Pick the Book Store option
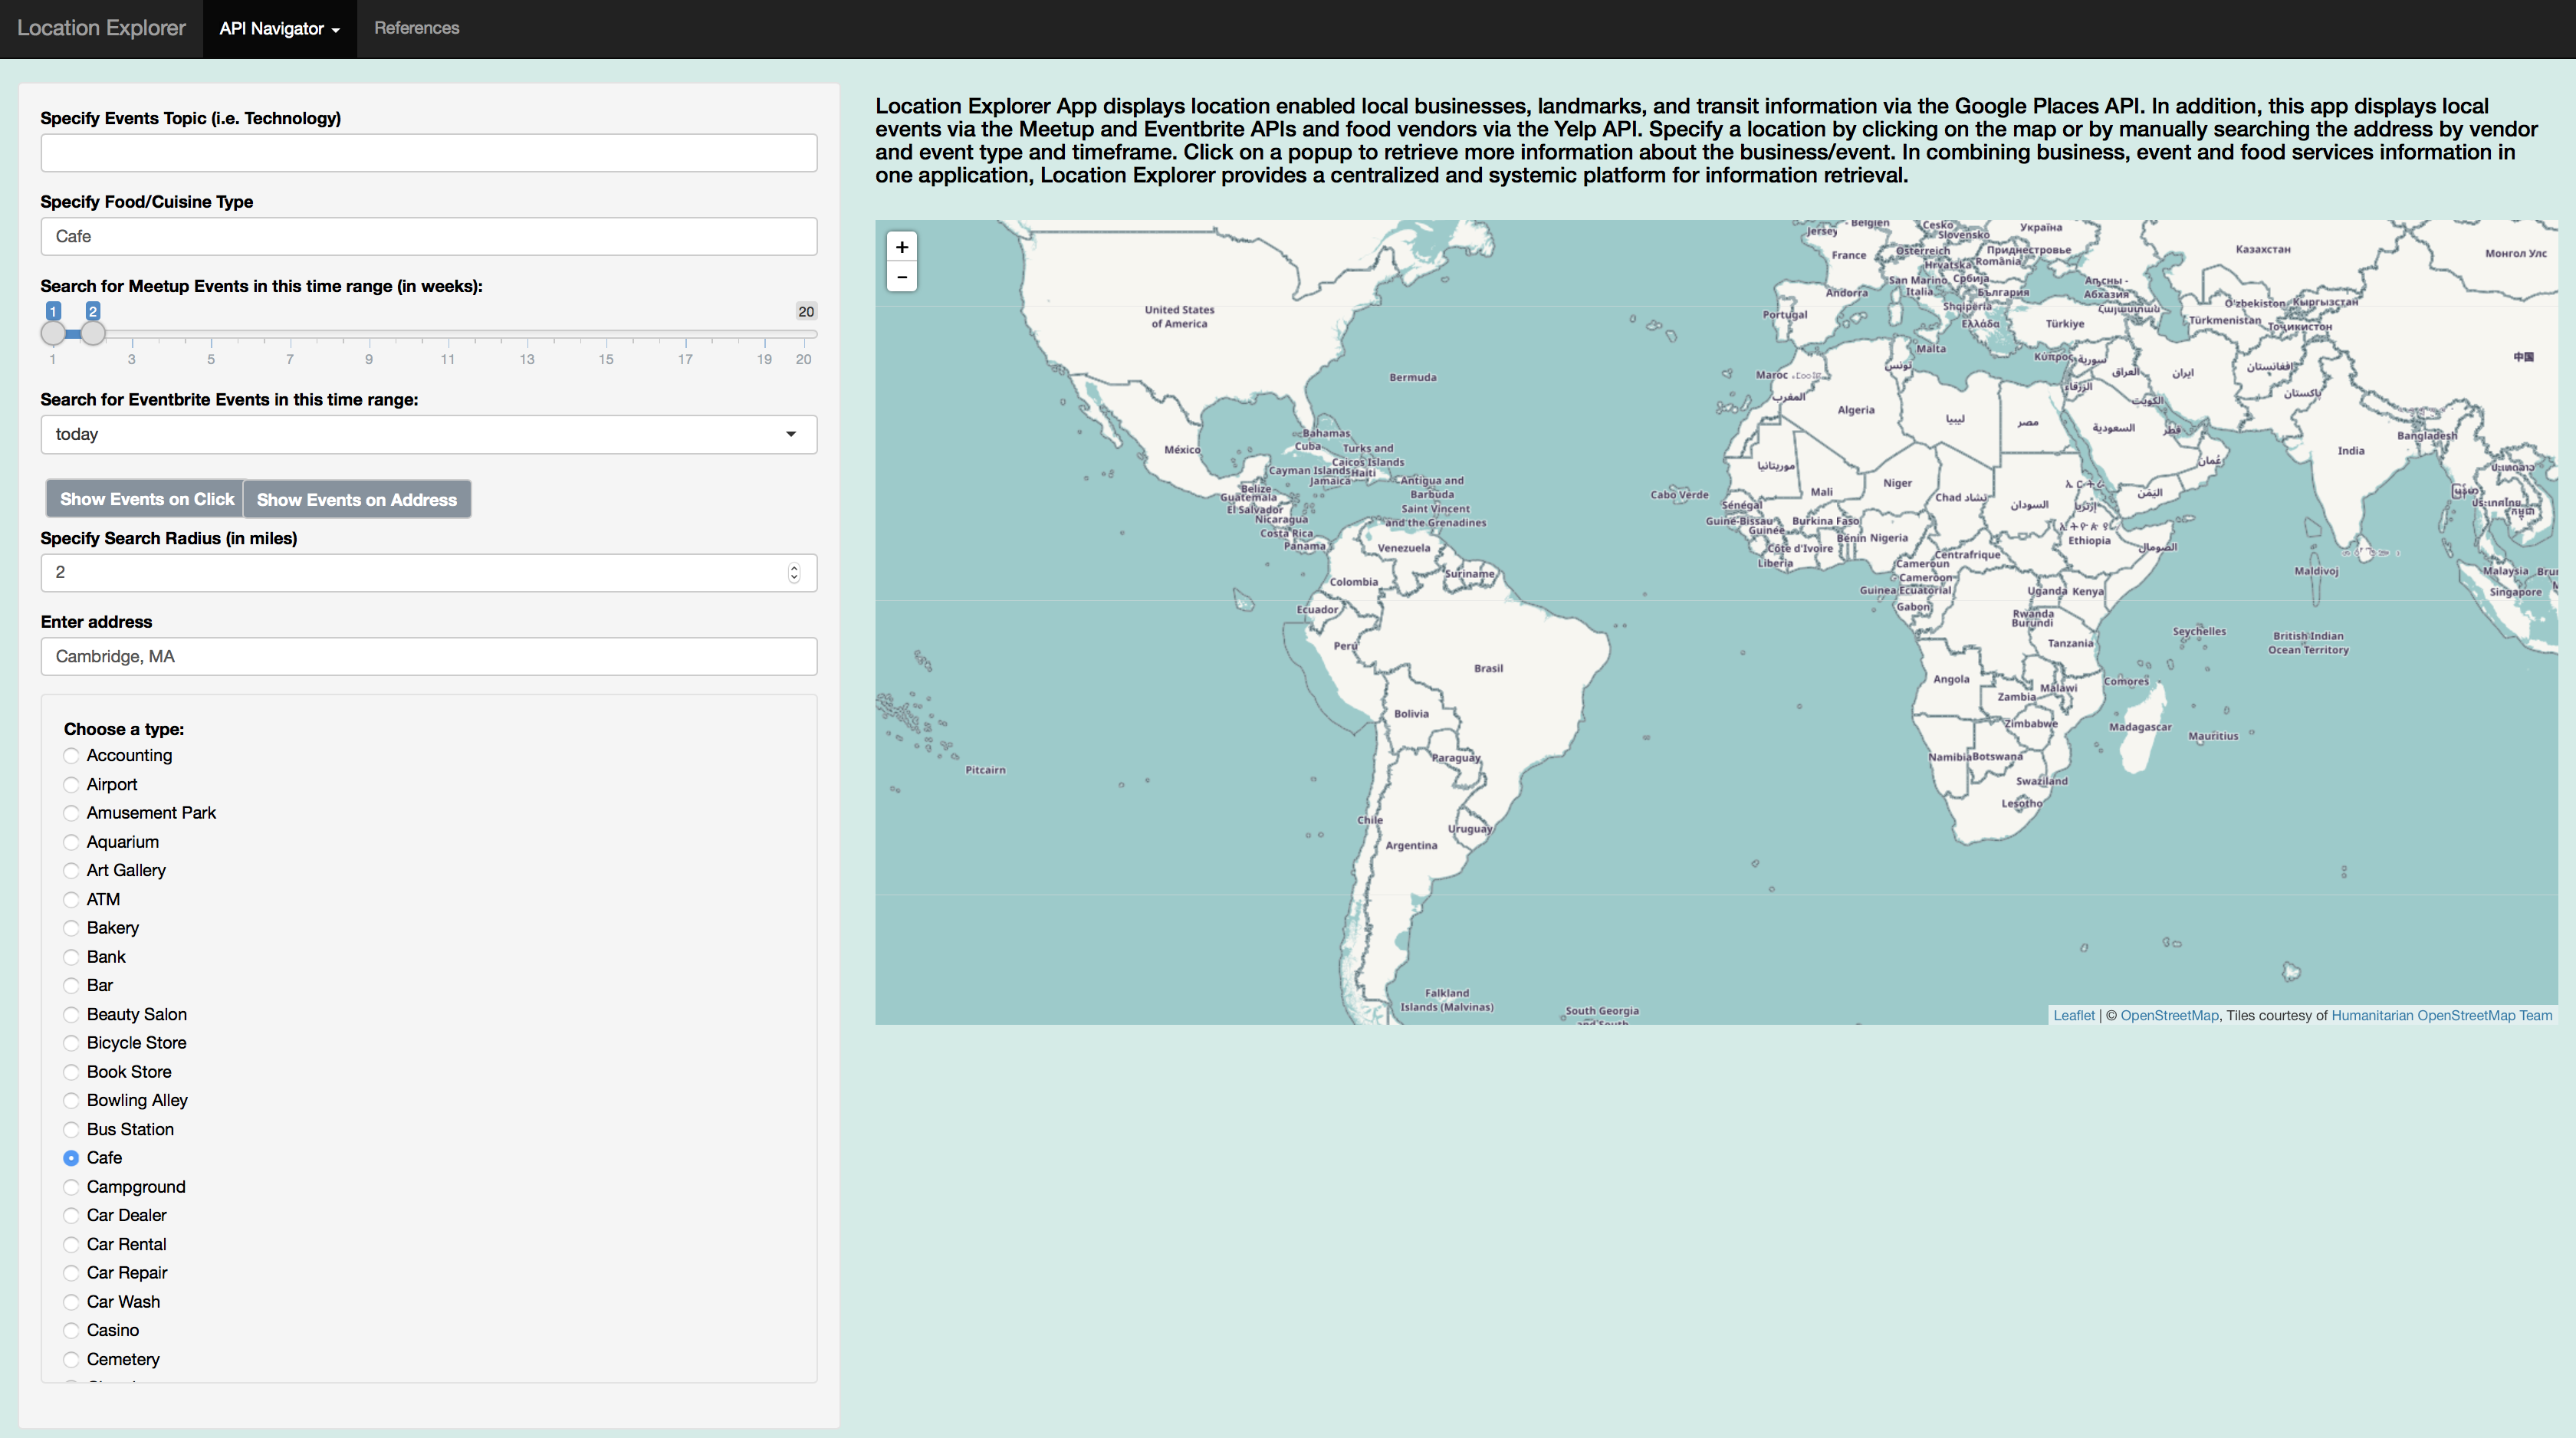Viewport: 2576px width, 1438px height. pyautogui.click(x=71, y=1072)
